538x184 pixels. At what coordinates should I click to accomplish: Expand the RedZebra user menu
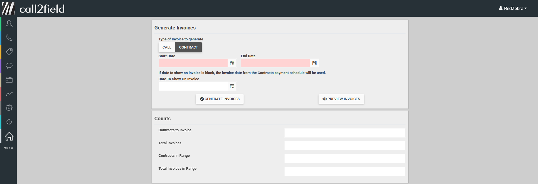pyautogui.click(x=513, y=8)
